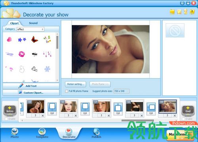Click the Add End icon
This screenshot has width=198, height=142.
point(188,110)
